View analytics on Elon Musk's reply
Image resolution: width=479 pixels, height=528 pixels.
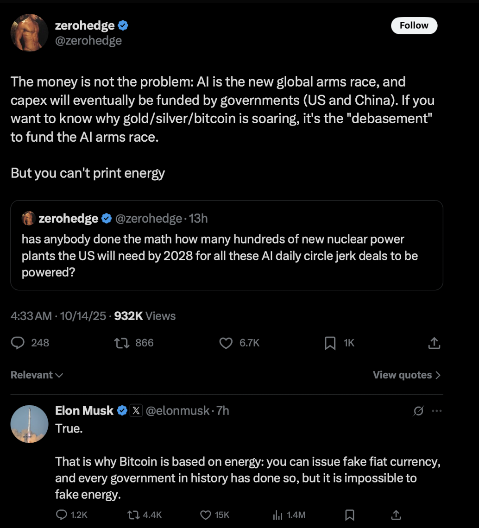pos(277,515)
